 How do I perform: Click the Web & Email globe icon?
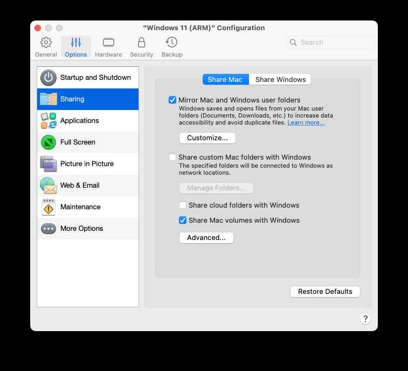(x=49, y=185)
